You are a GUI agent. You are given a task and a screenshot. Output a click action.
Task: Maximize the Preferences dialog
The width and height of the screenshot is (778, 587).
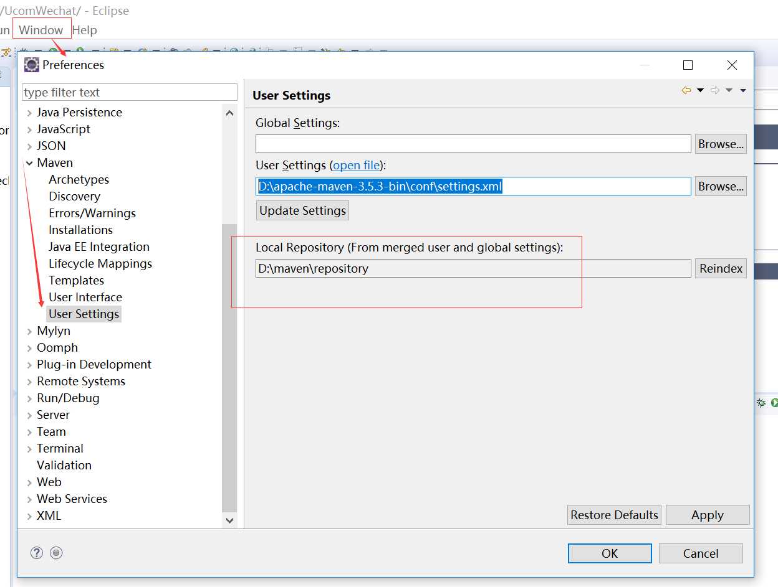(688, 65)
